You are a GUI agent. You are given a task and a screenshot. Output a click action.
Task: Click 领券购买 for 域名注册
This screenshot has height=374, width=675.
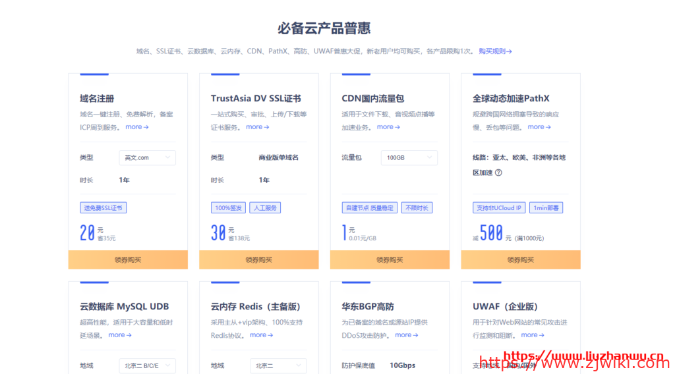[x=128, y=259]
